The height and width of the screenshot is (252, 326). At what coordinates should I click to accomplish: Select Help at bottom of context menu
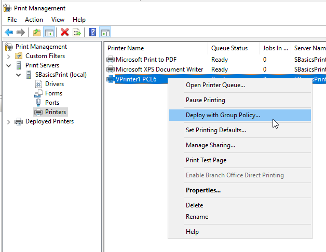coord(240,232)
